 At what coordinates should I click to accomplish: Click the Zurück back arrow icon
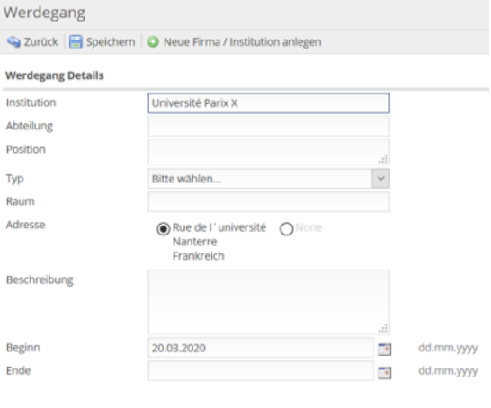13,41
